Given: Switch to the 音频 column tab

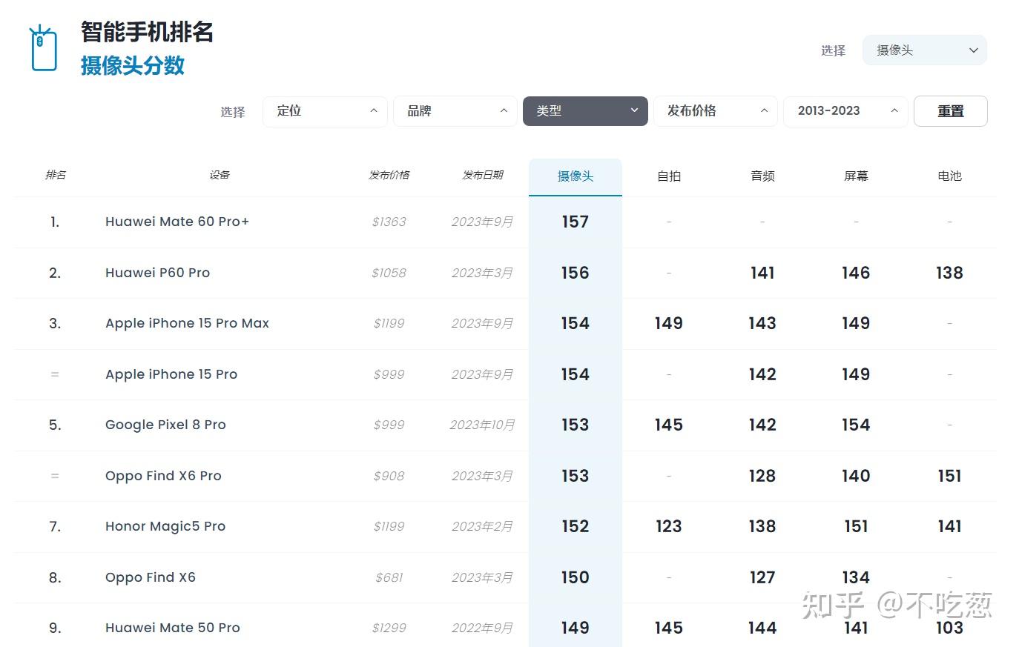Looking at the screenshot, I should (x=762, y=176).
